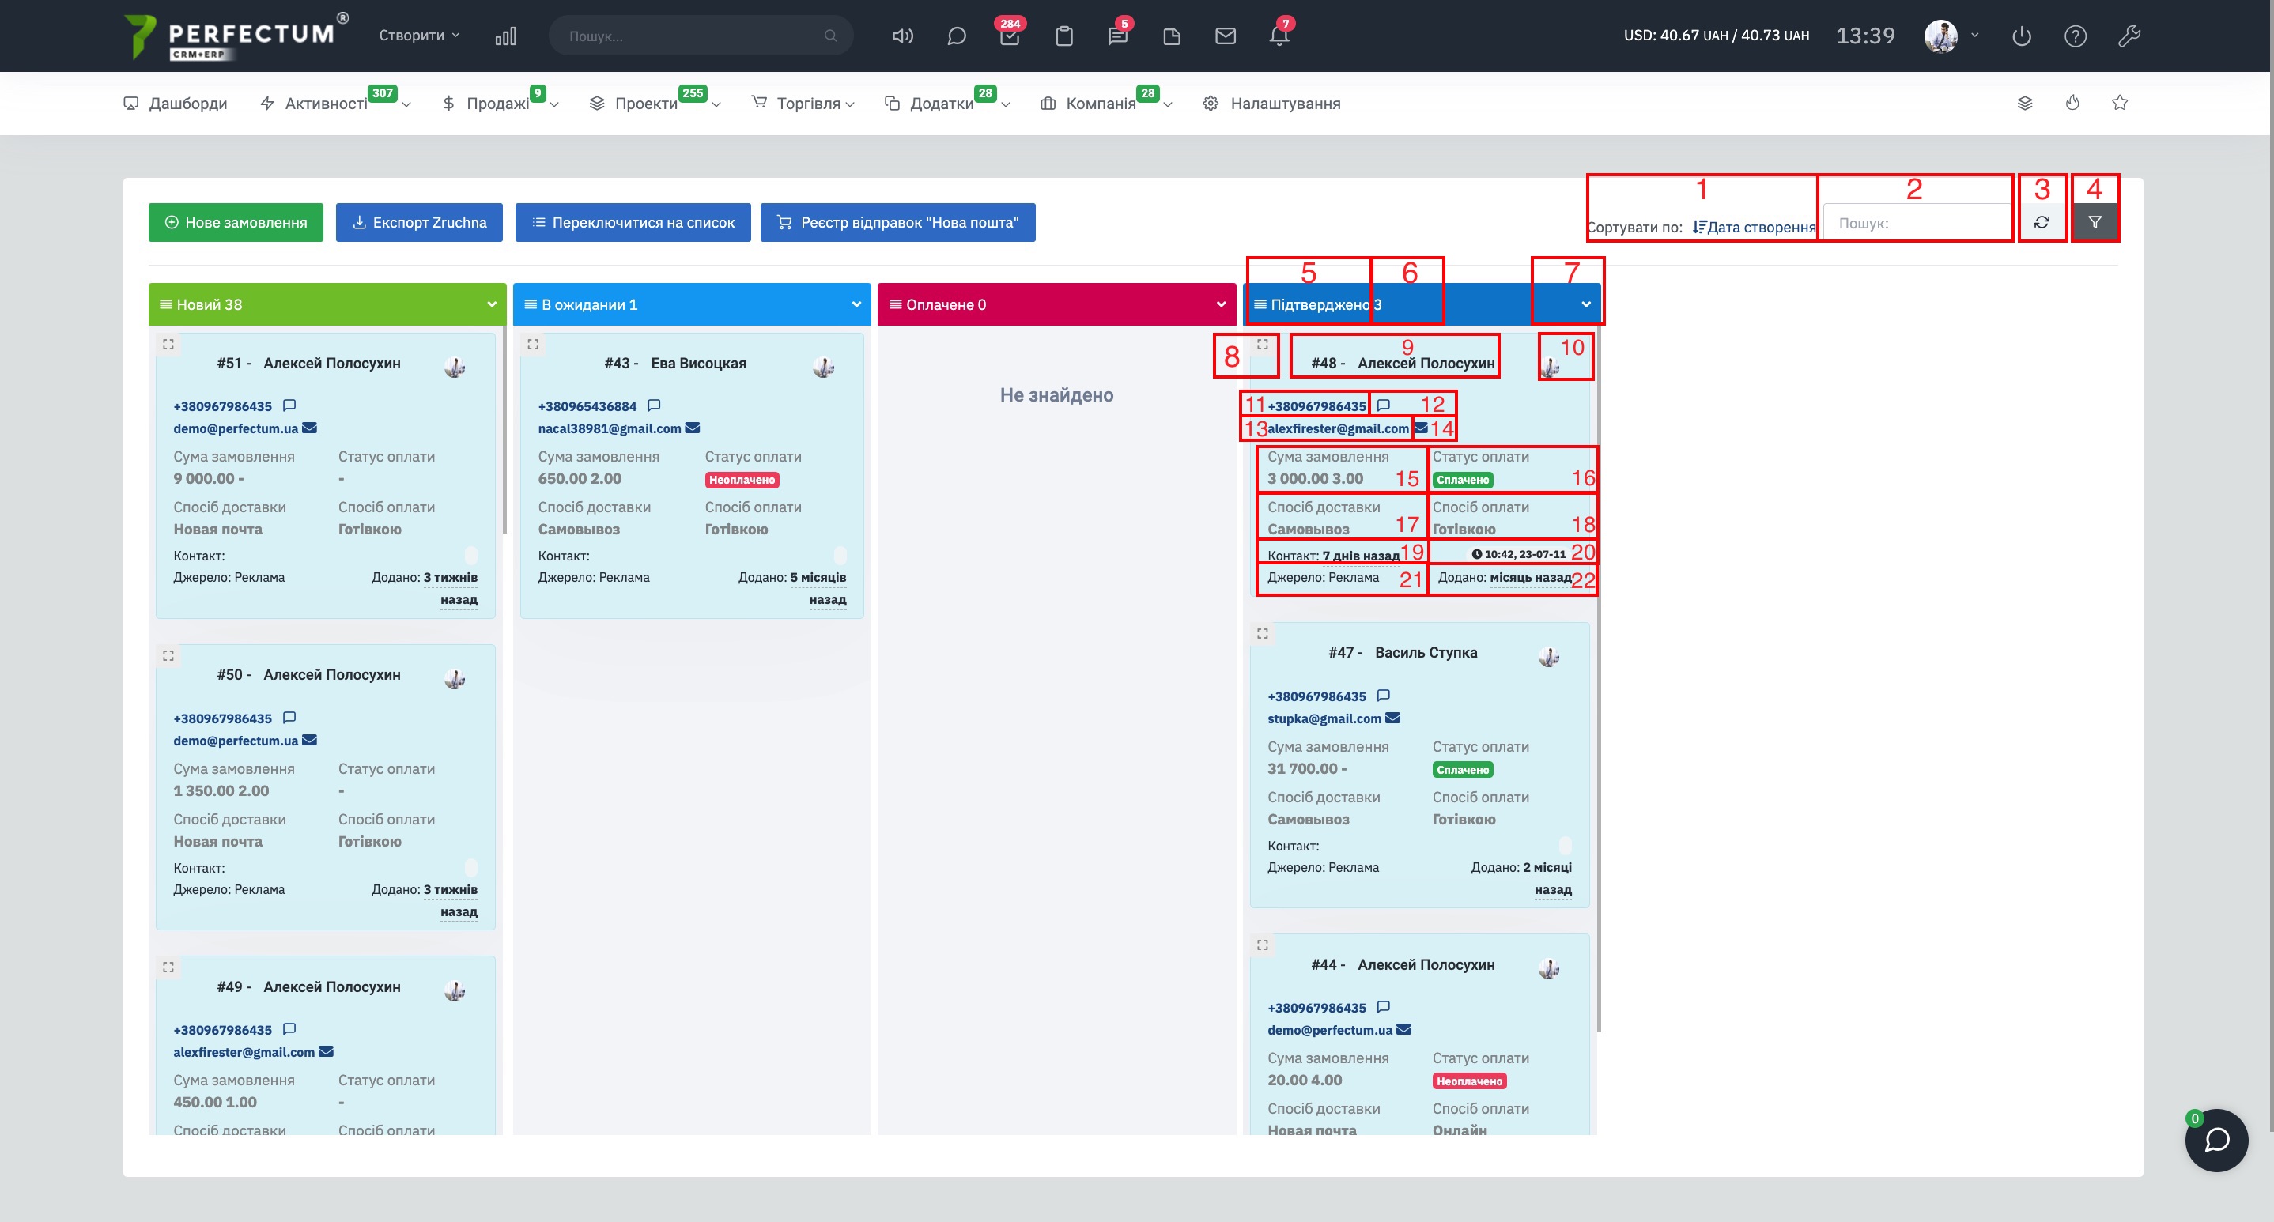Click the Неоплачено badge in order #43

click(x=742, y=480)
